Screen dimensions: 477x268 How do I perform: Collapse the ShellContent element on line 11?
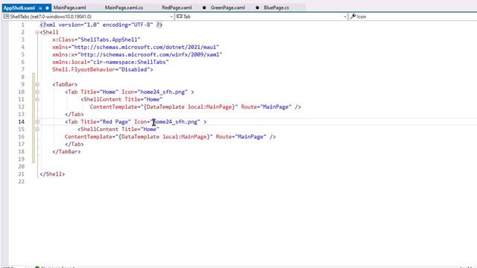[37, 99]
